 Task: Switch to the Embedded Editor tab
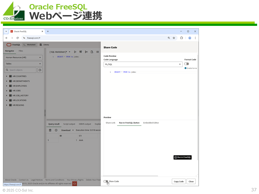[x=151, y=123]
